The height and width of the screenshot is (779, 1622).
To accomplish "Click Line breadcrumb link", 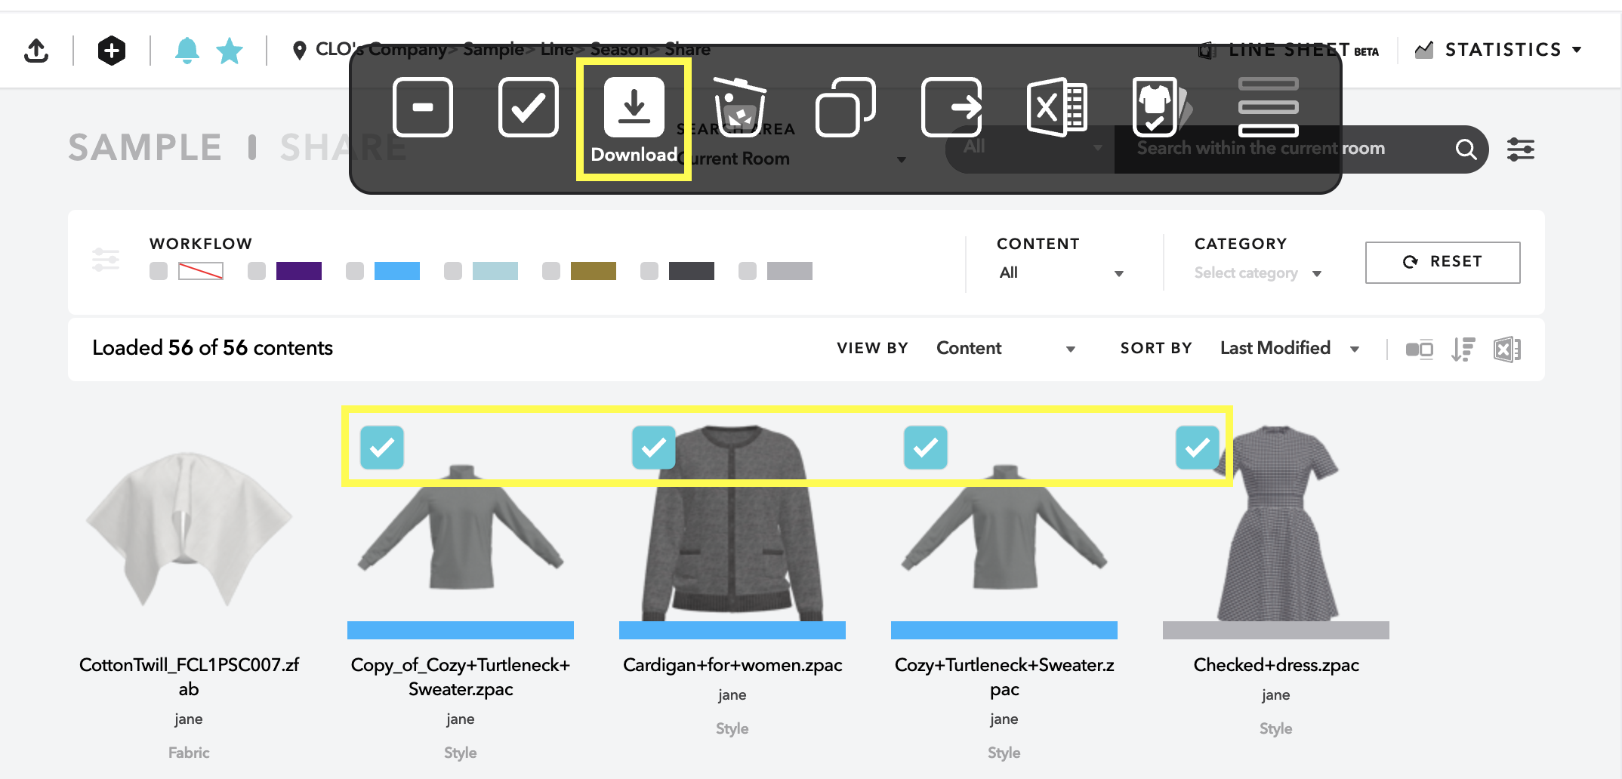I will click(557, 50).
